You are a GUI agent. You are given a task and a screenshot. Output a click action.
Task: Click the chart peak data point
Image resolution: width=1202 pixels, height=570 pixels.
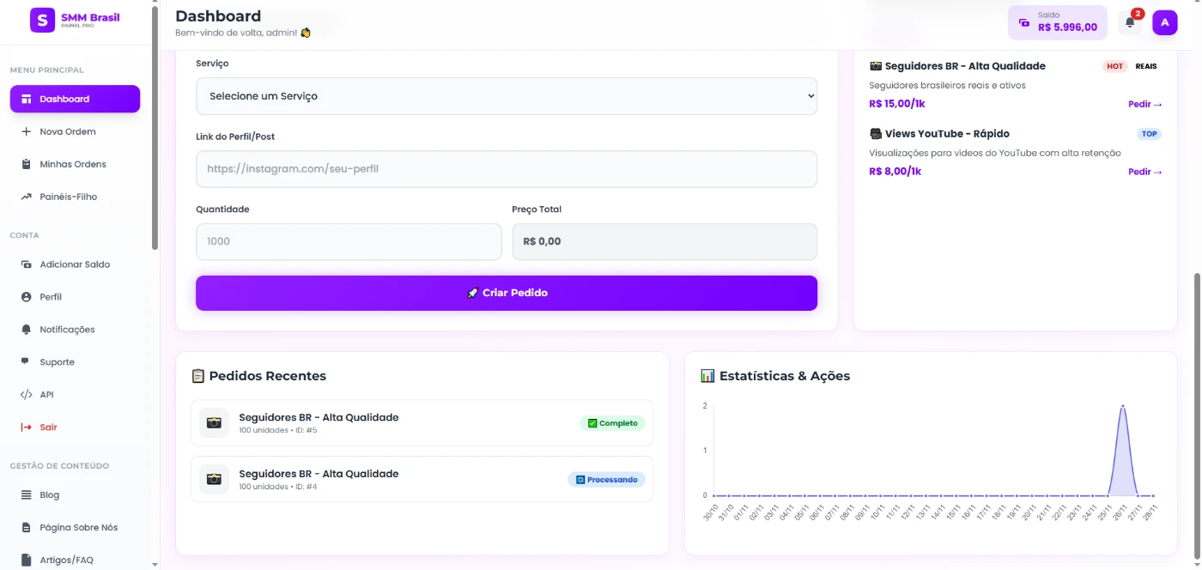1122,406
